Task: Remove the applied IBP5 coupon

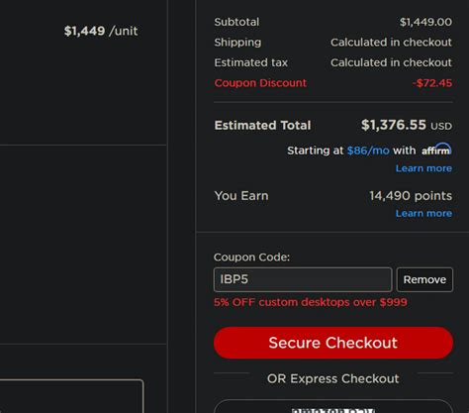Action: 424,279
